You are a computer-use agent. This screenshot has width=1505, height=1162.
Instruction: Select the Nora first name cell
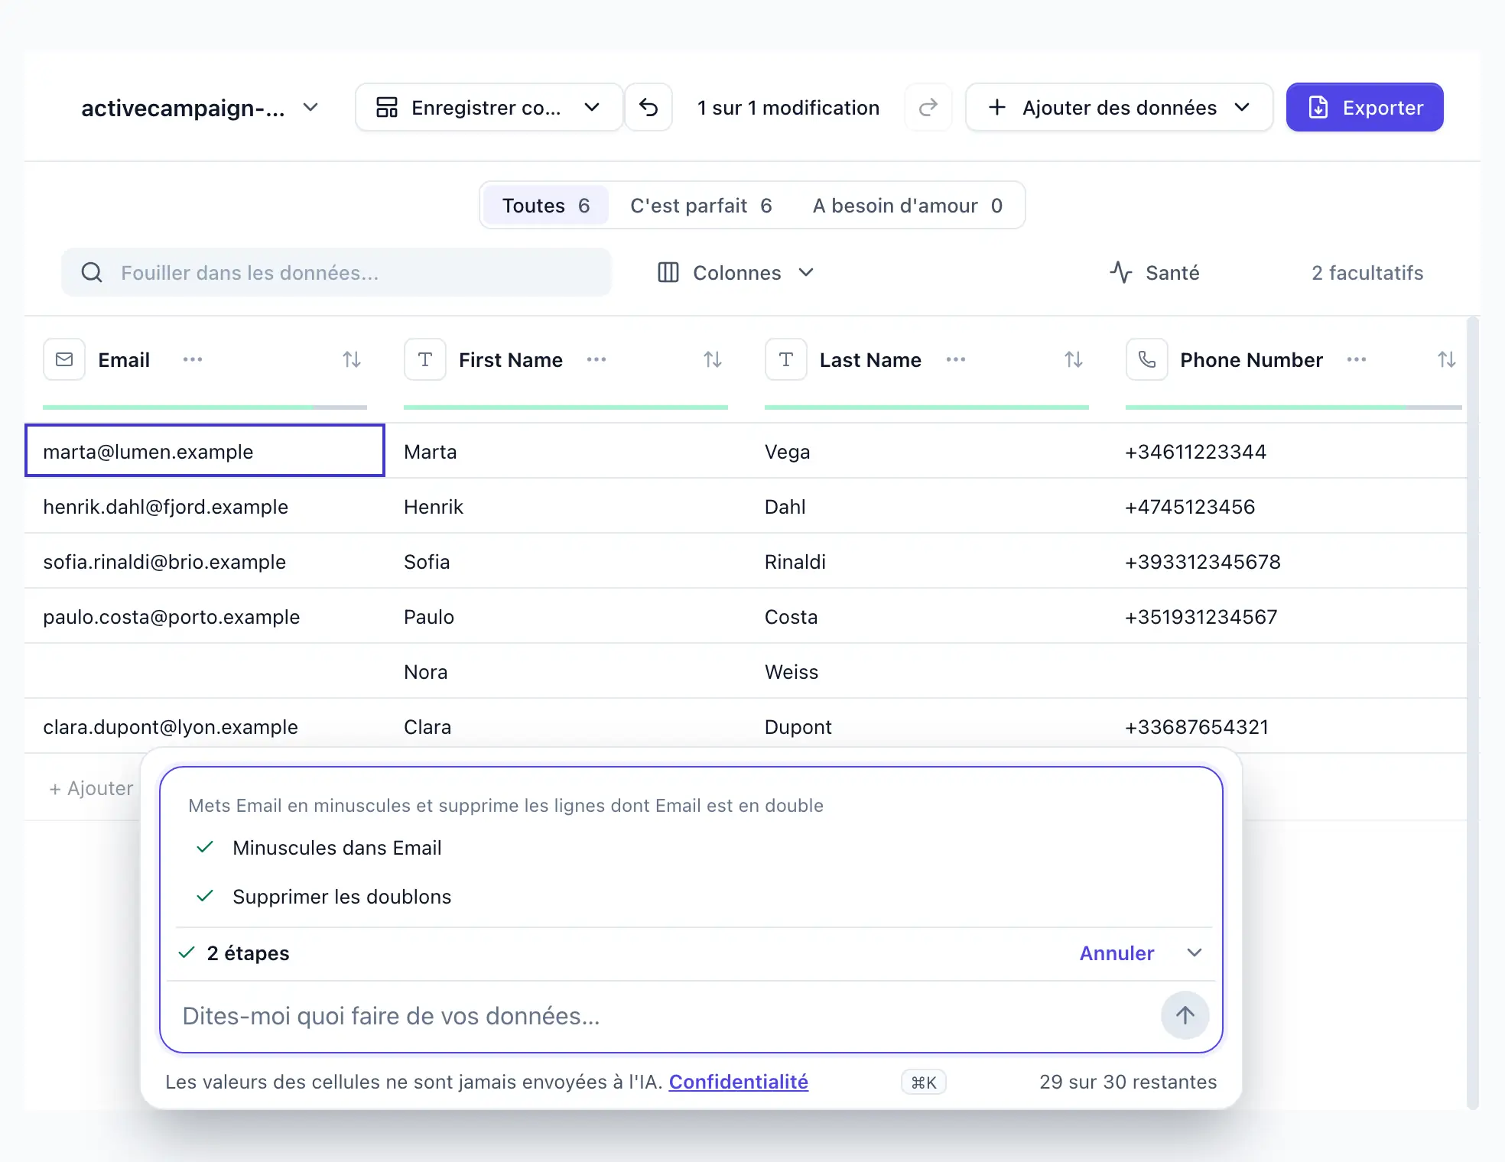tap(565, 671)
